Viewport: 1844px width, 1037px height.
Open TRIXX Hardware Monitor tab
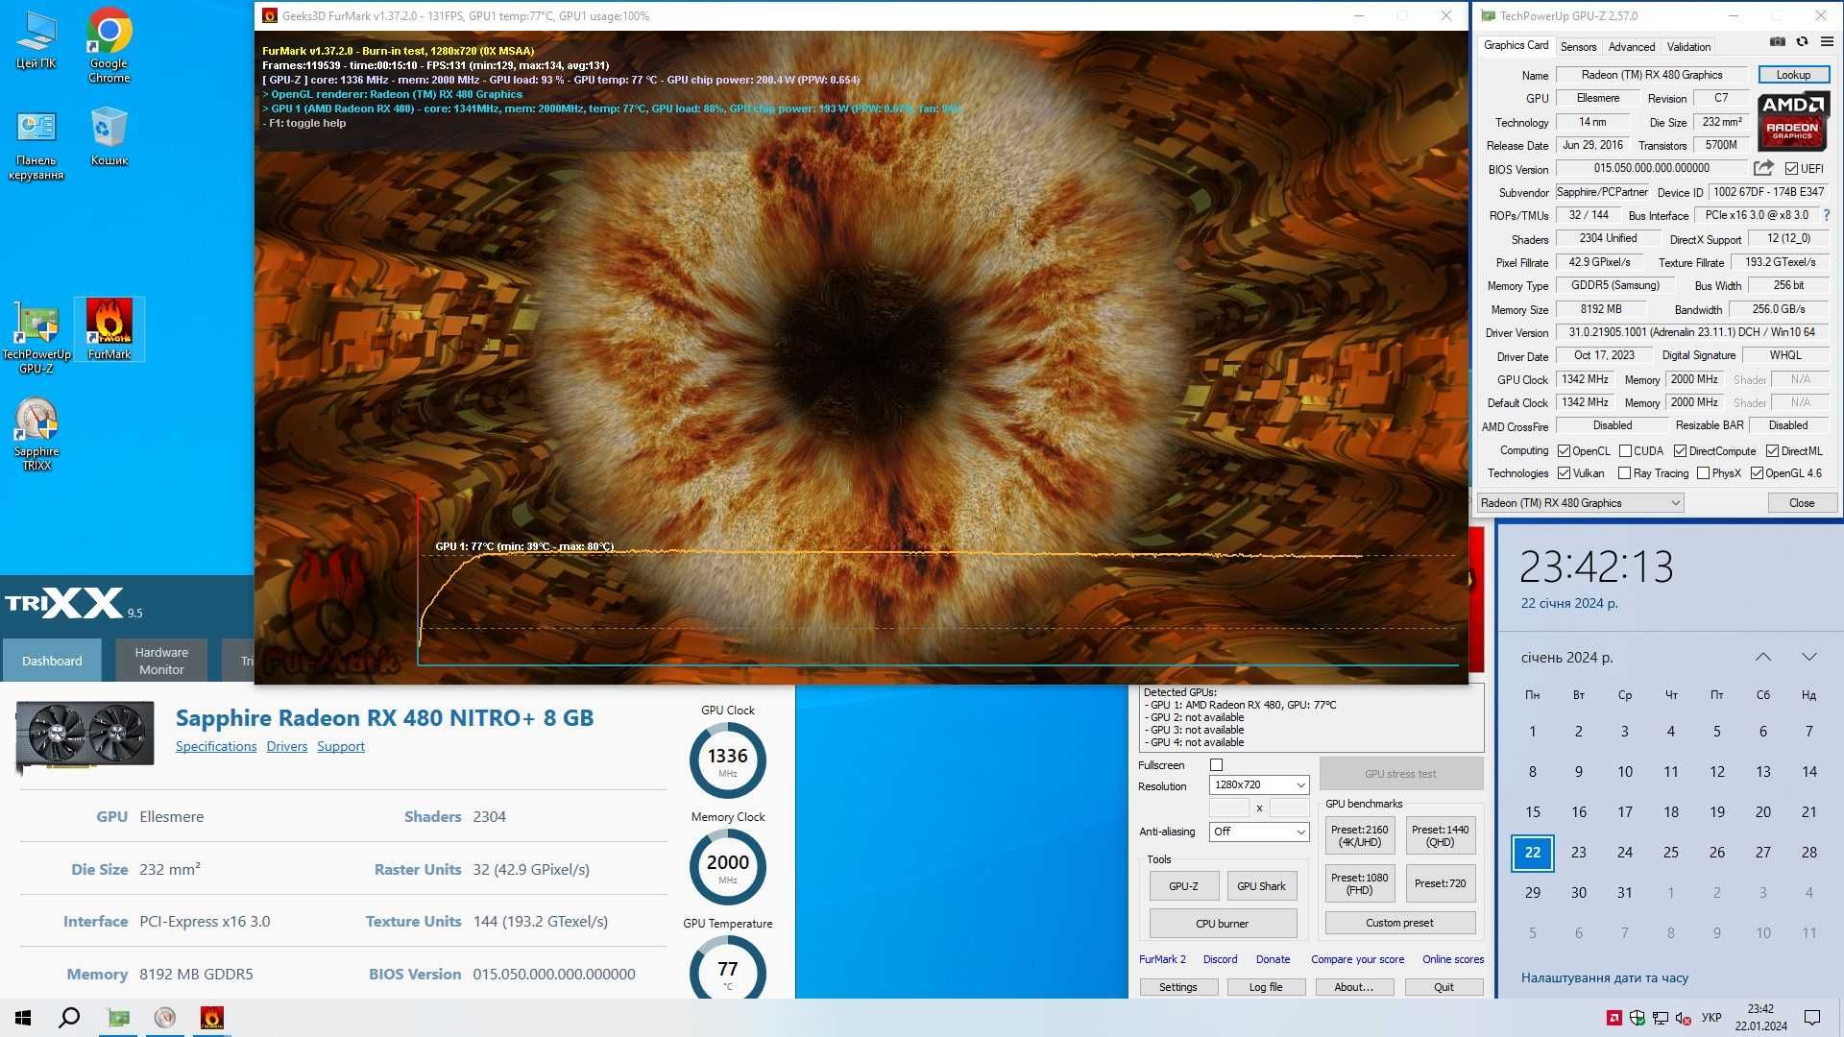(161, 661)
